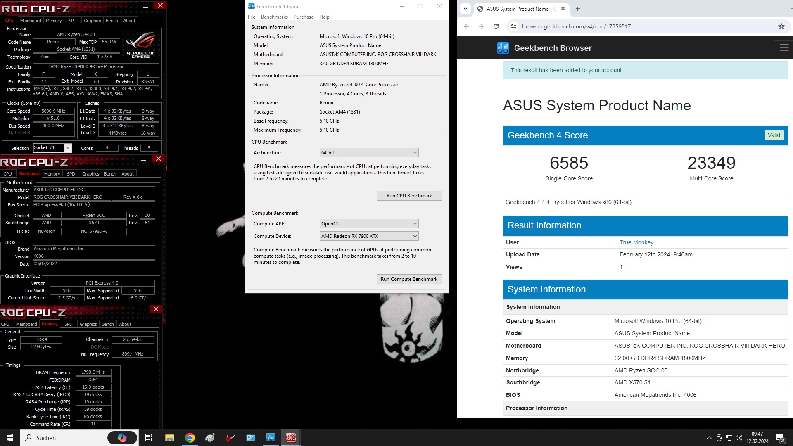Open the red wing icon on the taskbar
Screen dimensions: 793x446
click(x=230, y=438)
